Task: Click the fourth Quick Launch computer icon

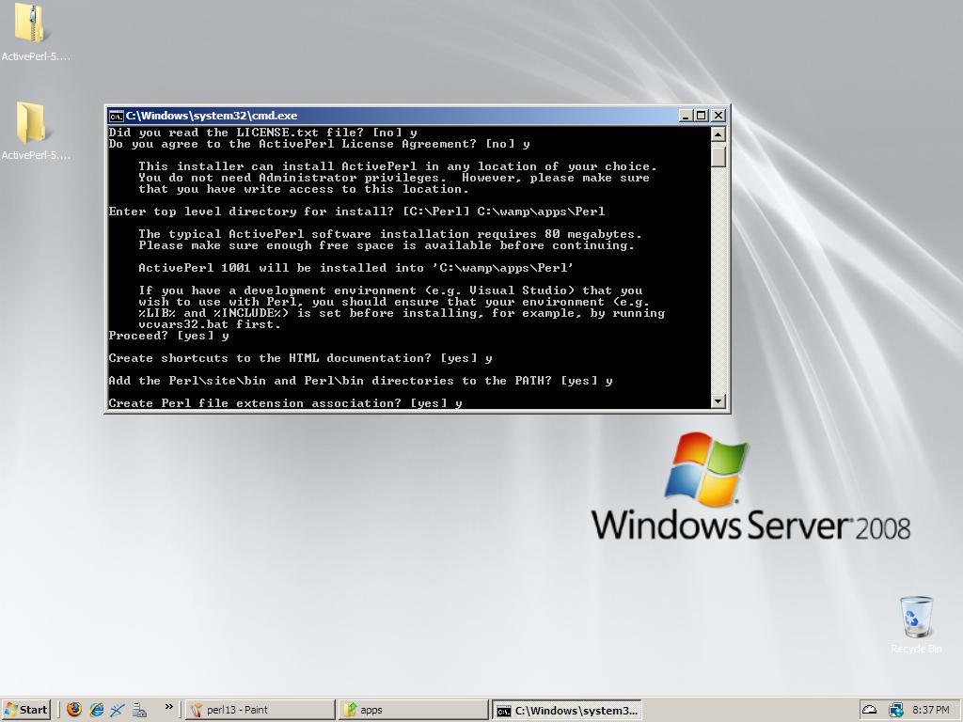Action: pyautogui.click(x=139, y=710)
